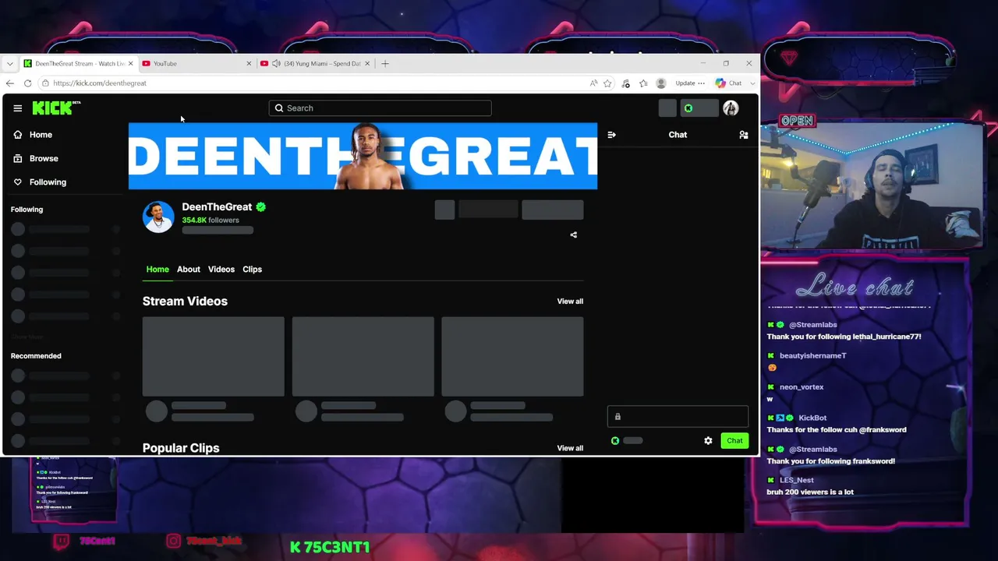Open the Kick sidebar hamburger menu
This screenshot has height=561, width=998.
pos(17,108)
